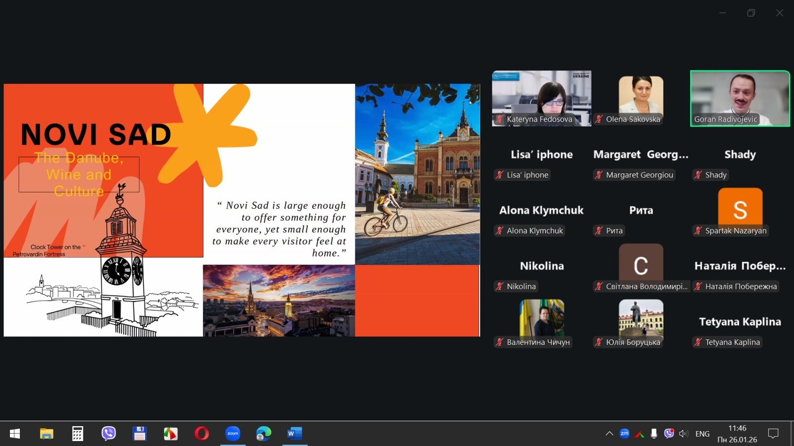Launch the Opera browser from taskbar

(x=201, y=434)
